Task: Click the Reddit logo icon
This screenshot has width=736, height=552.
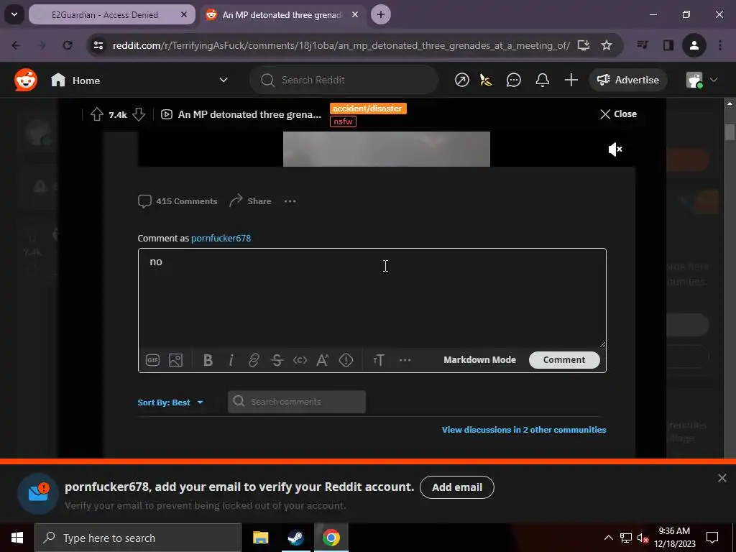Action: click(x=25, y=80)
